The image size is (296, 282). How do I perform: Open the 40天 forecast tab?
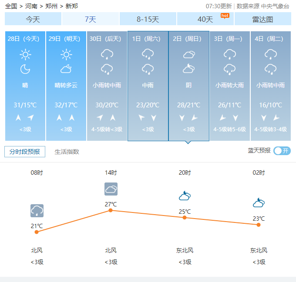(x=205, y=19)
